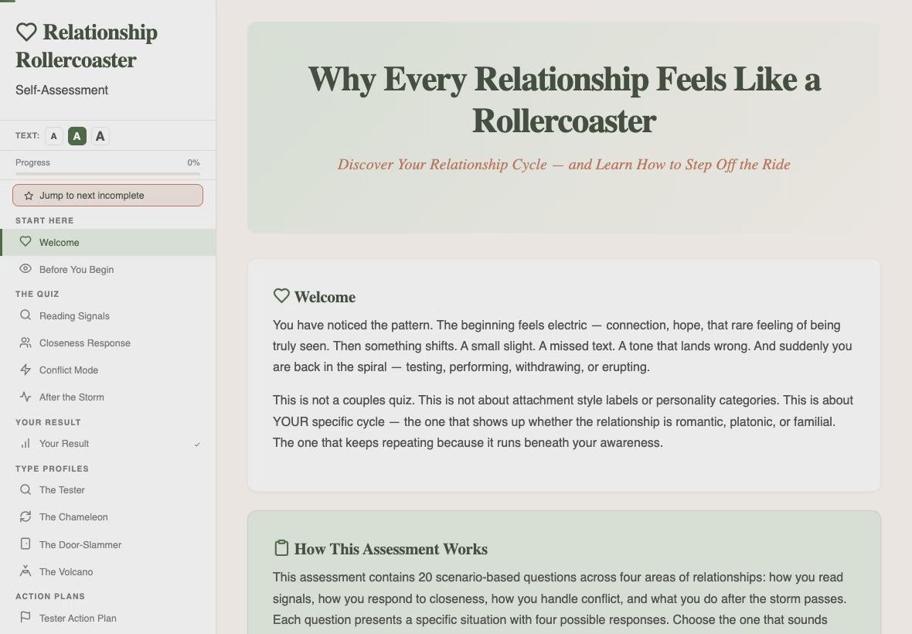Click the star icon in Jump button

coord(29,196)
